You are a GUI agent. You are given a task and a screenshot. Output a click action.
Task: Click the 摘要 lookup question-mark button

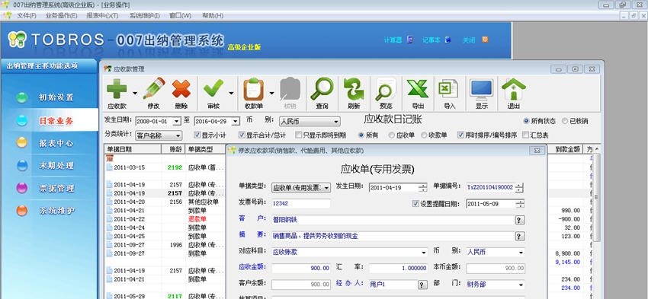(520, 237)
